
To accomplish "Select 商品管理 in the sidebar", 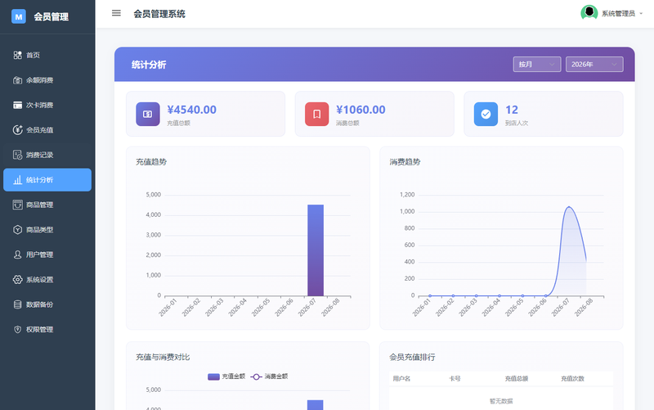I will (47, 205).
